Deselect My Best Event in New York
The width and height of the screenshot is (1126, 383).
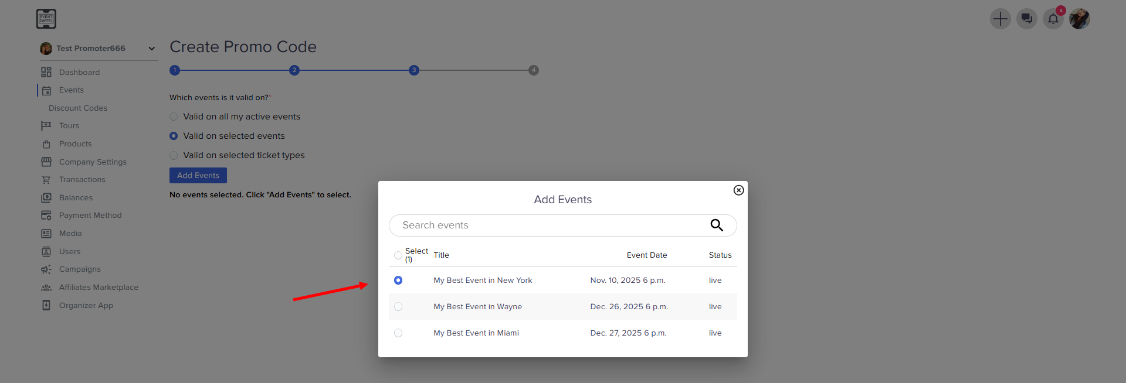pos(398,281)
